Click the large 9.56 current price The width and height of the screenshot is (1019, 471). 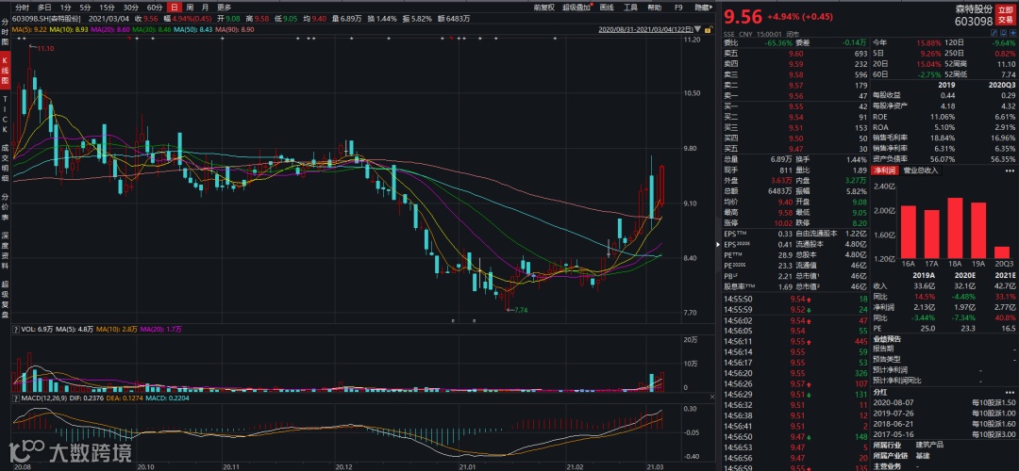(743, 16)
